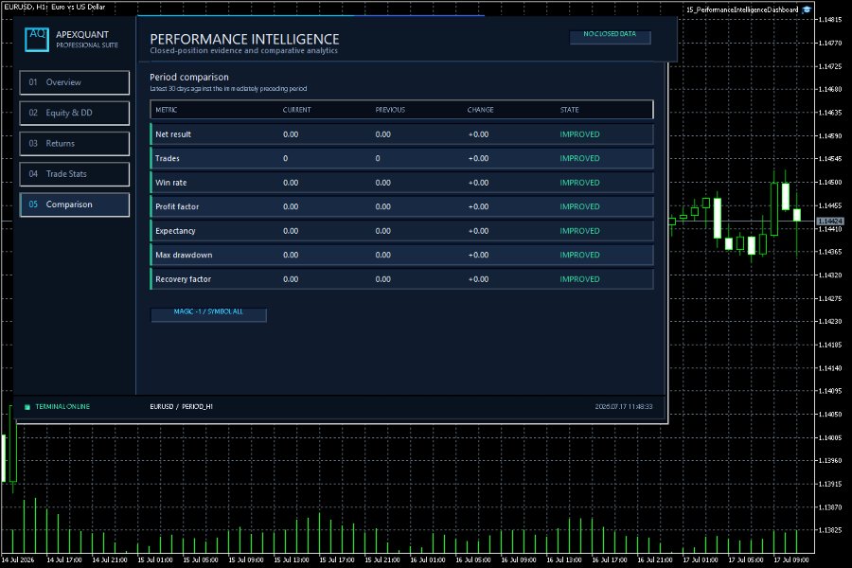Click the METRIC column header
This screenshot has height=568, width=852.
(167, 110)
